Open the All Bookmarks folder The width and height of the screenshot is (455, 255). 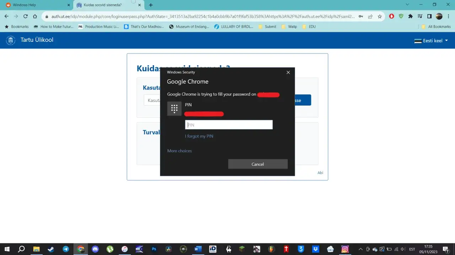(x=436, y=27)
